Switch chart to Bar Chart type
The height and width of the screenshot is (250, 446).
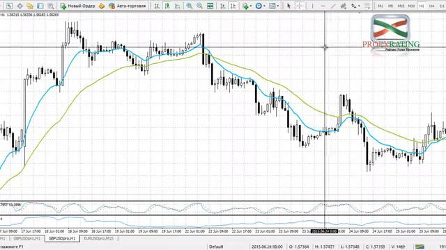pos(157,6)
